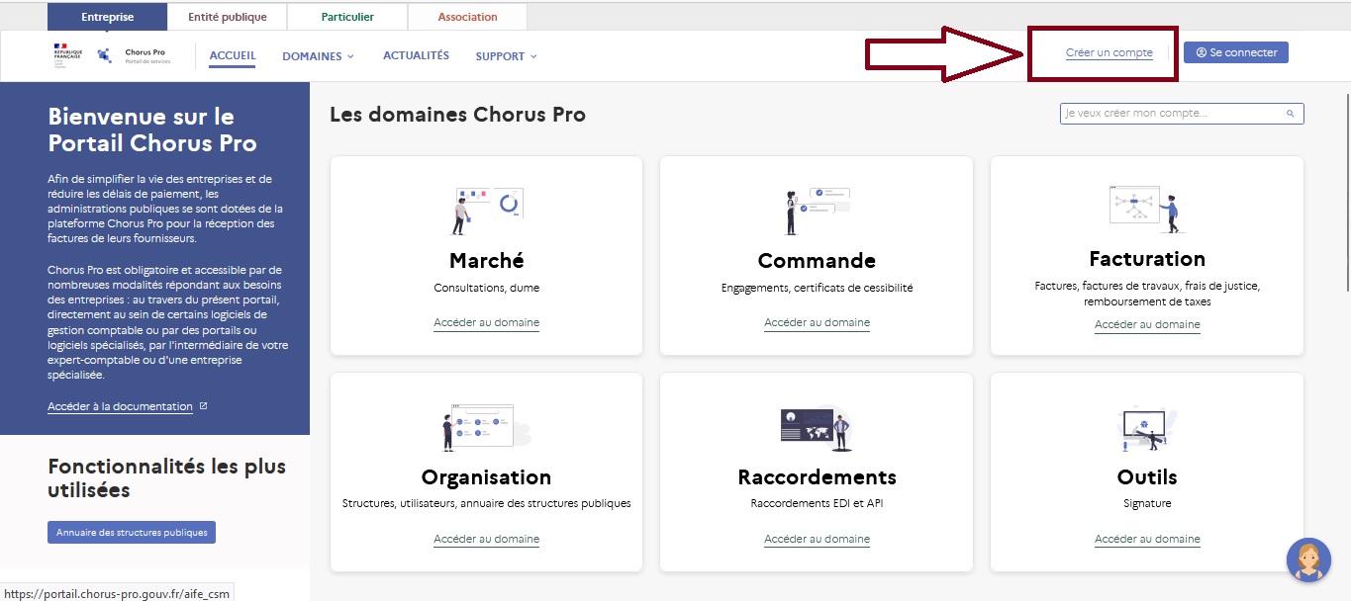Click the Commande illustration icon

pyautogui.click(x=817, y=210)
